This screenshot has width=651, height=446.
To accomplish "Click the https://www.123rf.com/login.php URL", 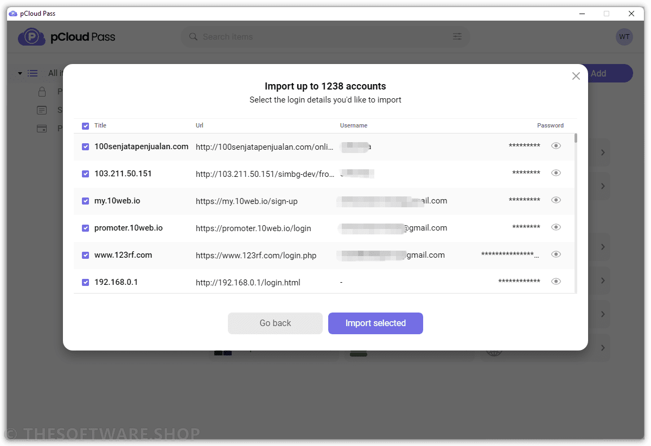I will [256, 256].
